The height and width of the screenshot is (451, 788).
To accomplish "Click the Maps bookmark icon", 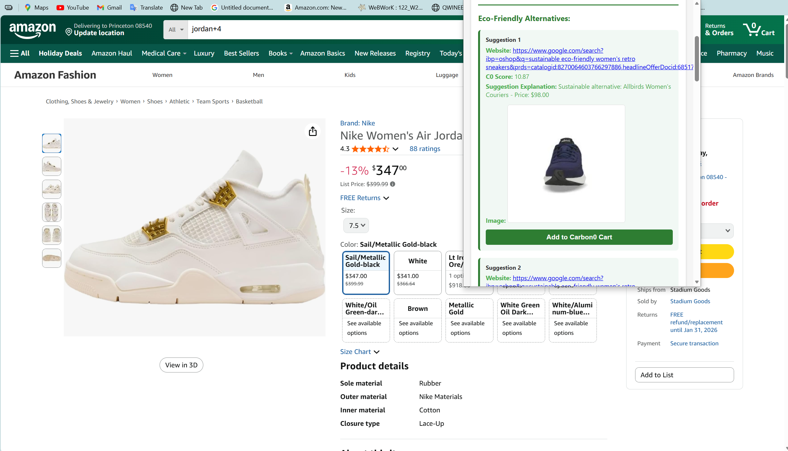I will (x=28, y=7).
